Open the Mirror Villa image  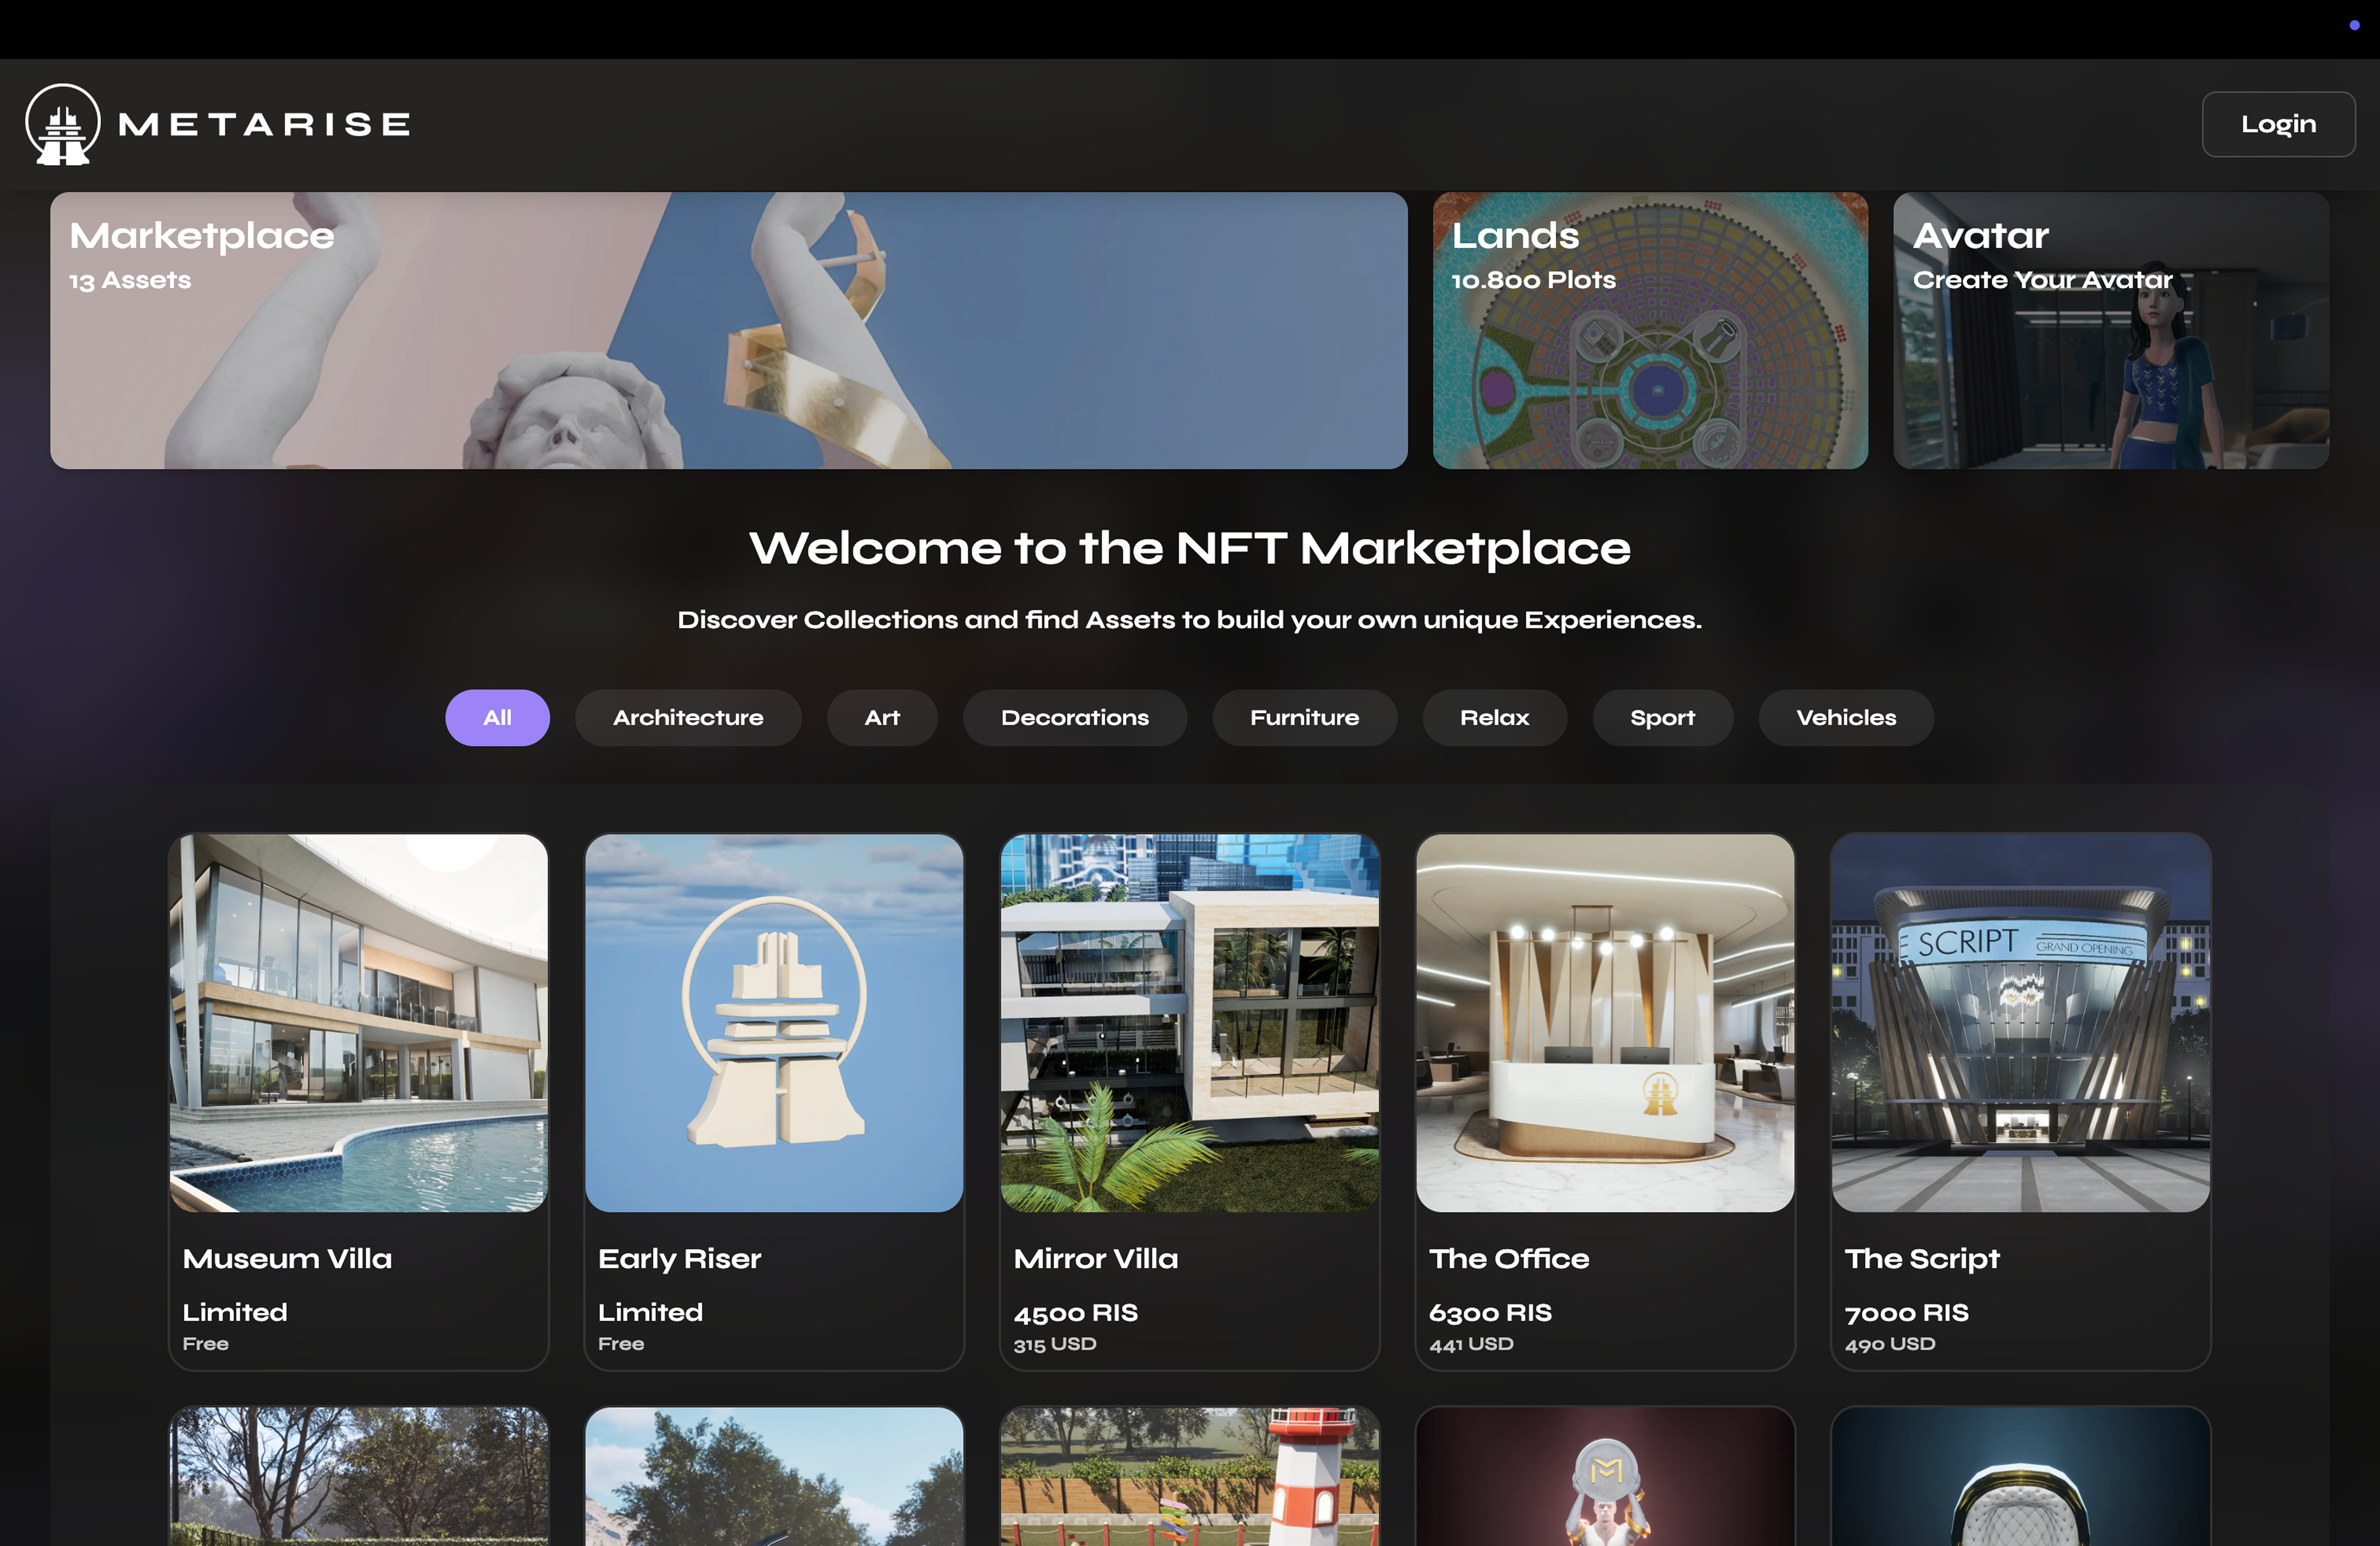1190,1023
